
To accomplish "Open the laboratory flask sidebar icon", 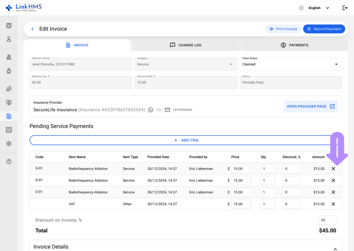I will point(9,57).
